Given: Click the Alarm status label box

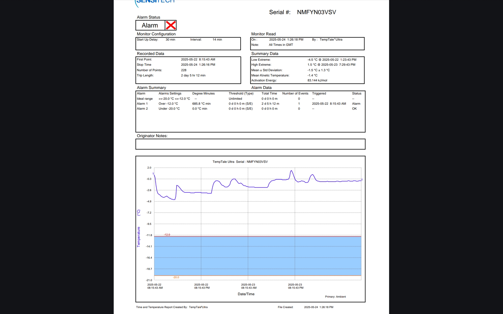Looking at the screenshot, I should tap(150, 25).
